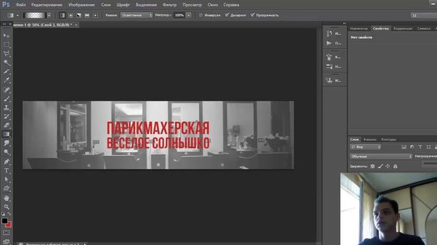Viewport: 437px width, 245px height.
Task: Click the red background color swatch
Action: 8,225
